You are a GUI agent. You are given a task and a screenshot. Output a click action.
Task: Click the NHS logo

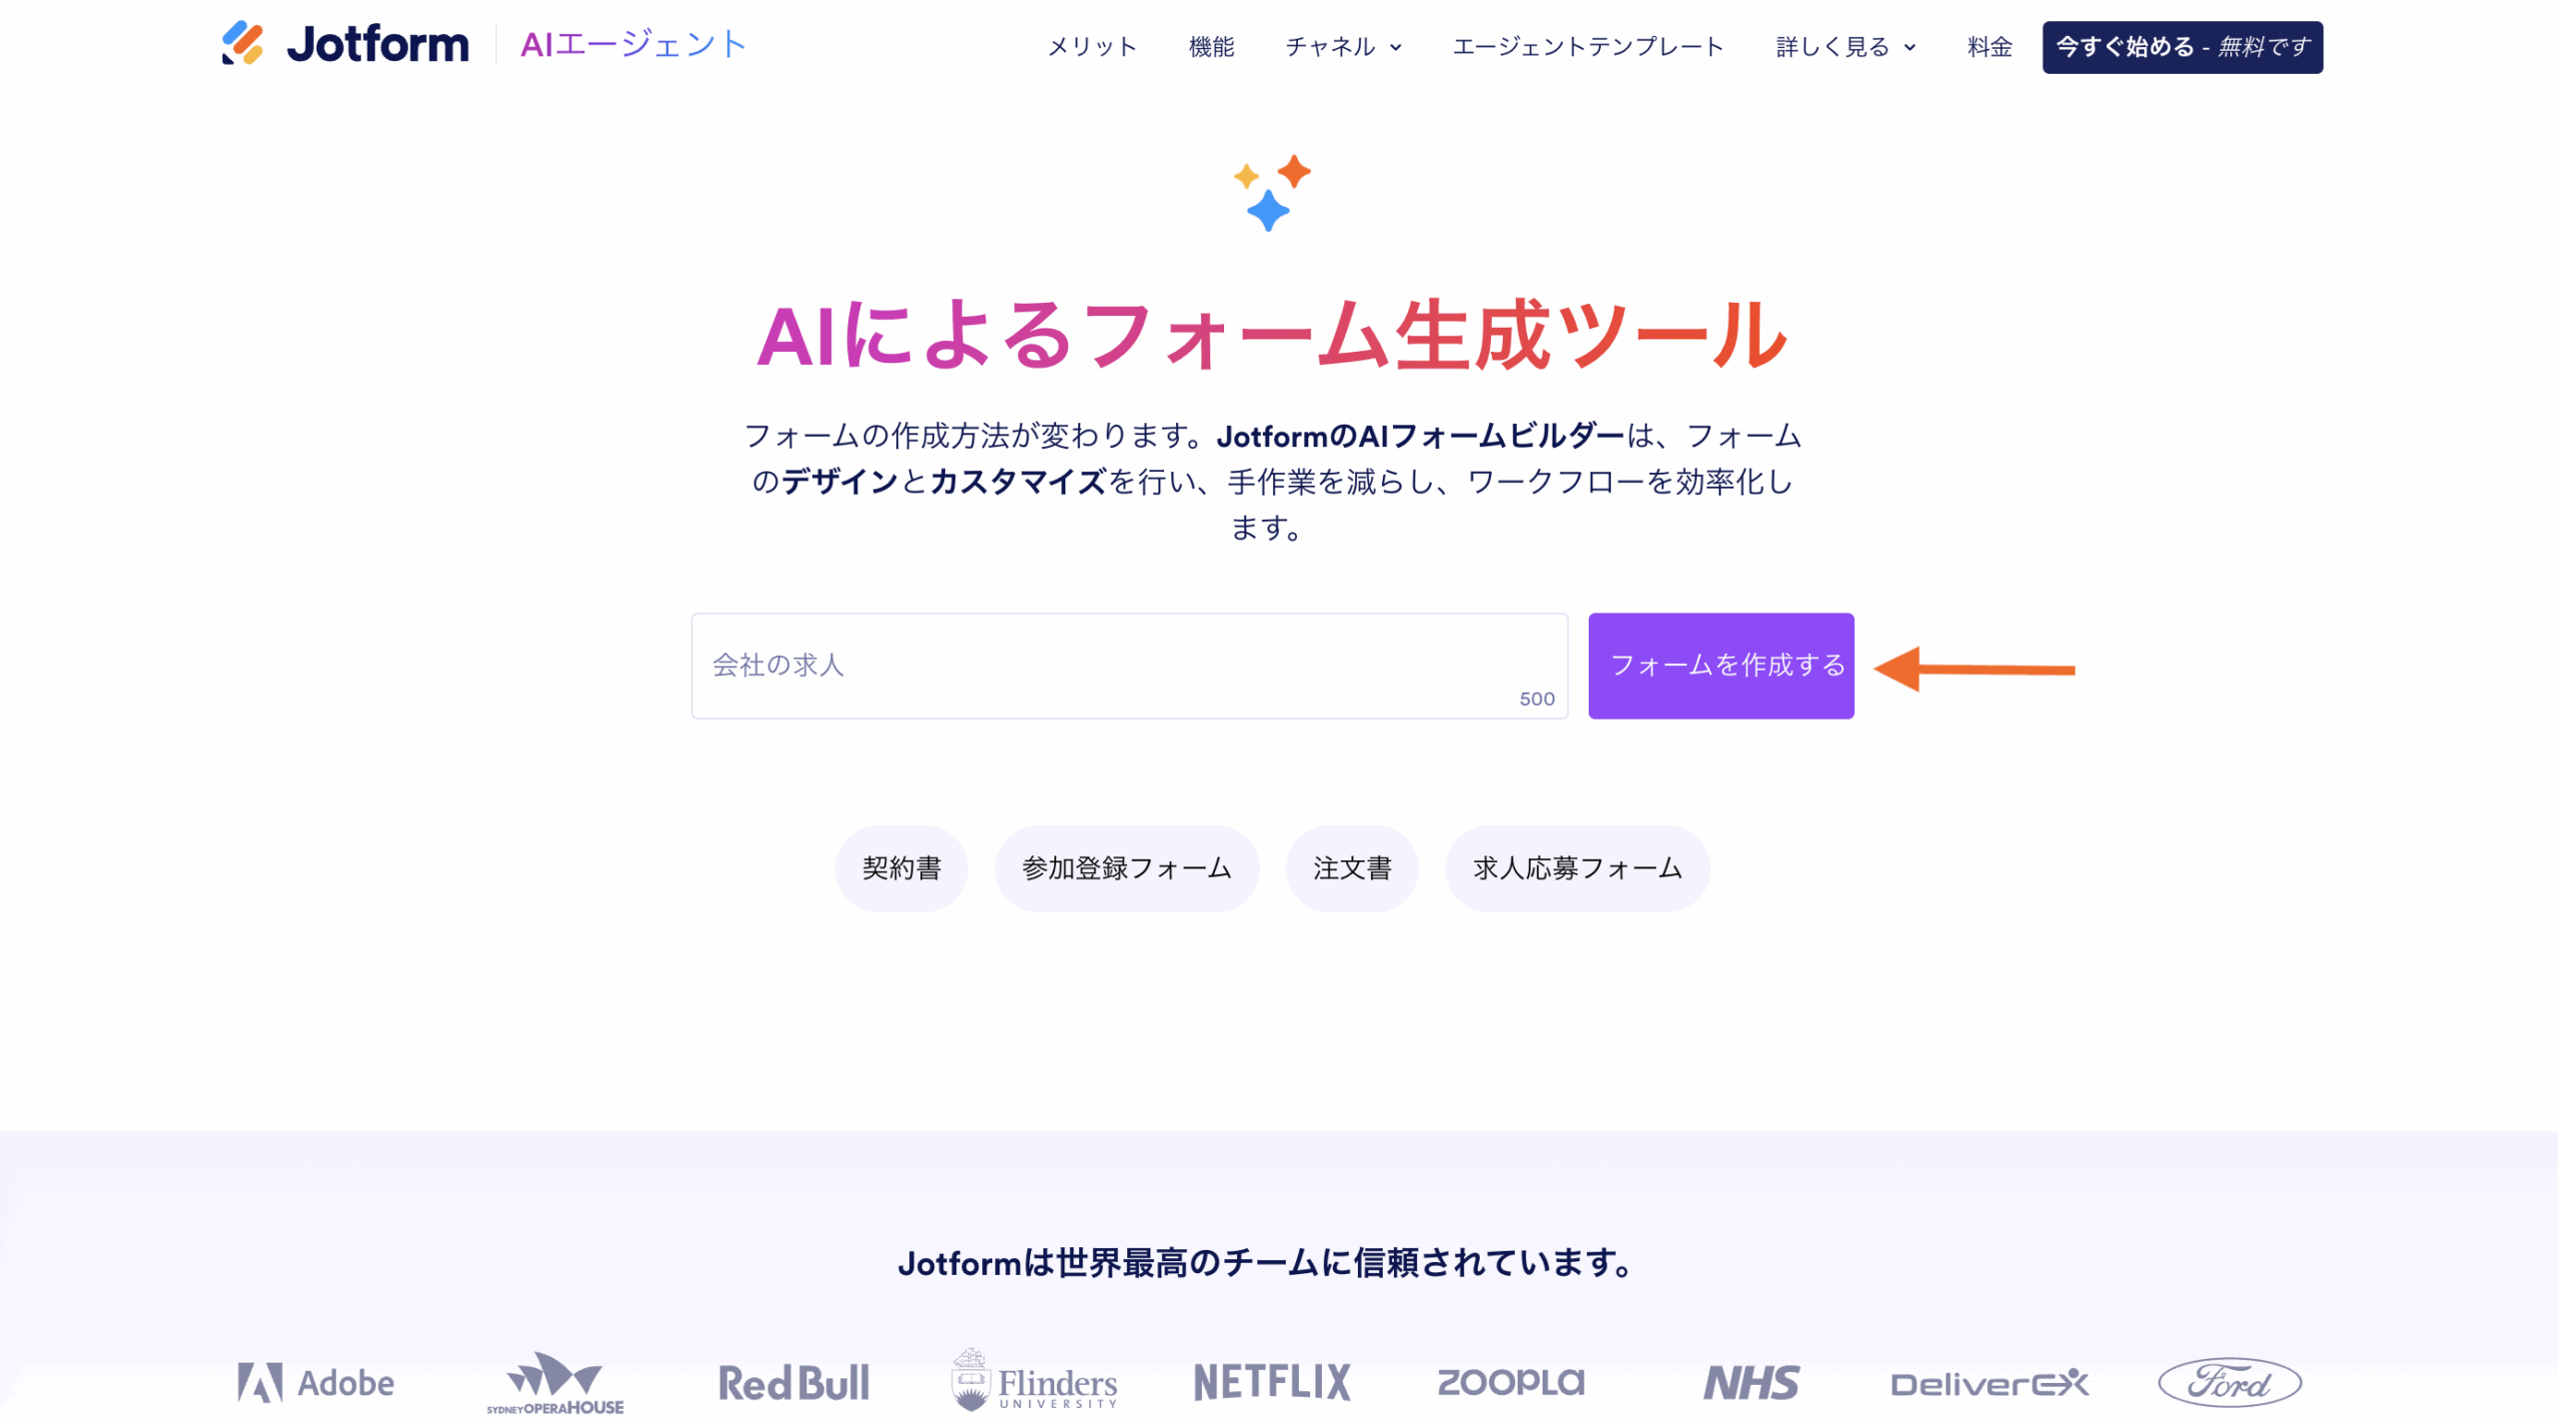[x=1751, y=1383]
